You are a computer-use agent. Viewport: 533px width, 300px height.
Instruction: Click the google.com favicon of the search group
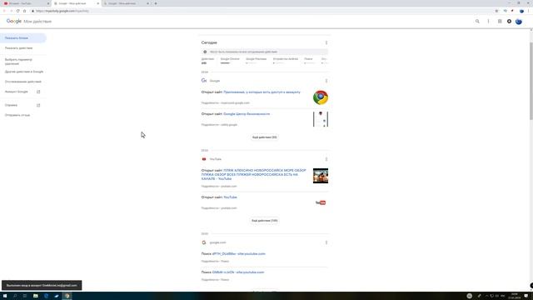pyautogui.click(x=204, y=242)
